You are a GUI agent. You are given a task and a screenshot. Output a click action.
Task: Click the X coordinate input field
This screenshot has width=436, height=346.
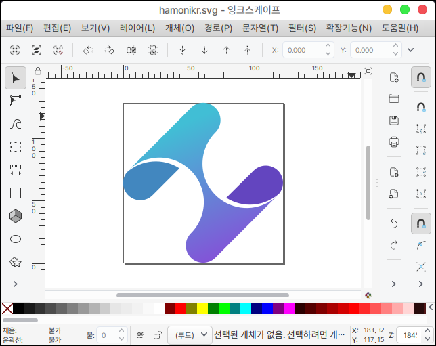[302, 50]
